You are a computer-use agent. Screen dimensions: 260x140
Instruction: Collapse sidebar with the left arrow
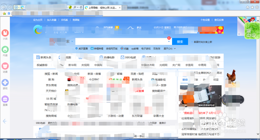point(5,121)
